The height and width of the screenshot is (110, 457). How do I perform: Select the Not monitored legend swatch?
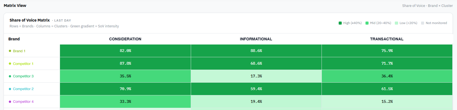[x=422, y=23]
